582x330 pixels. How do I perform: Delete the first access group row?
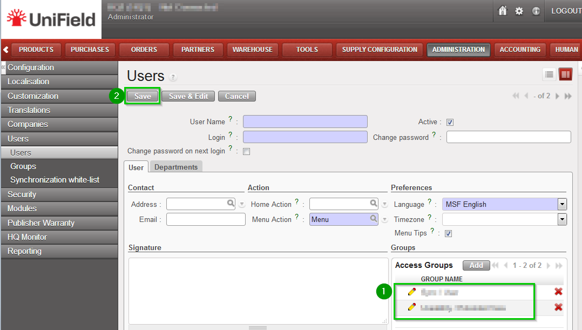click(558, 292)
